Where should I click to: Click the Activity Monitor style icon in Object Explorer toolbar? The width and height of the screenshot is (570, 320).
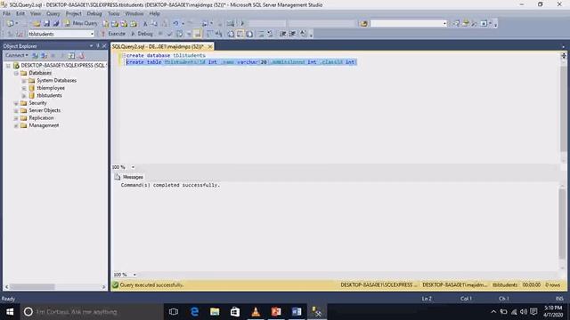pos(81,55)
